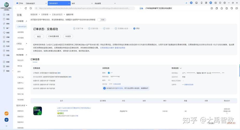Open browsing history clock icon
240x130 pixels.
click(x=31, y=8)
